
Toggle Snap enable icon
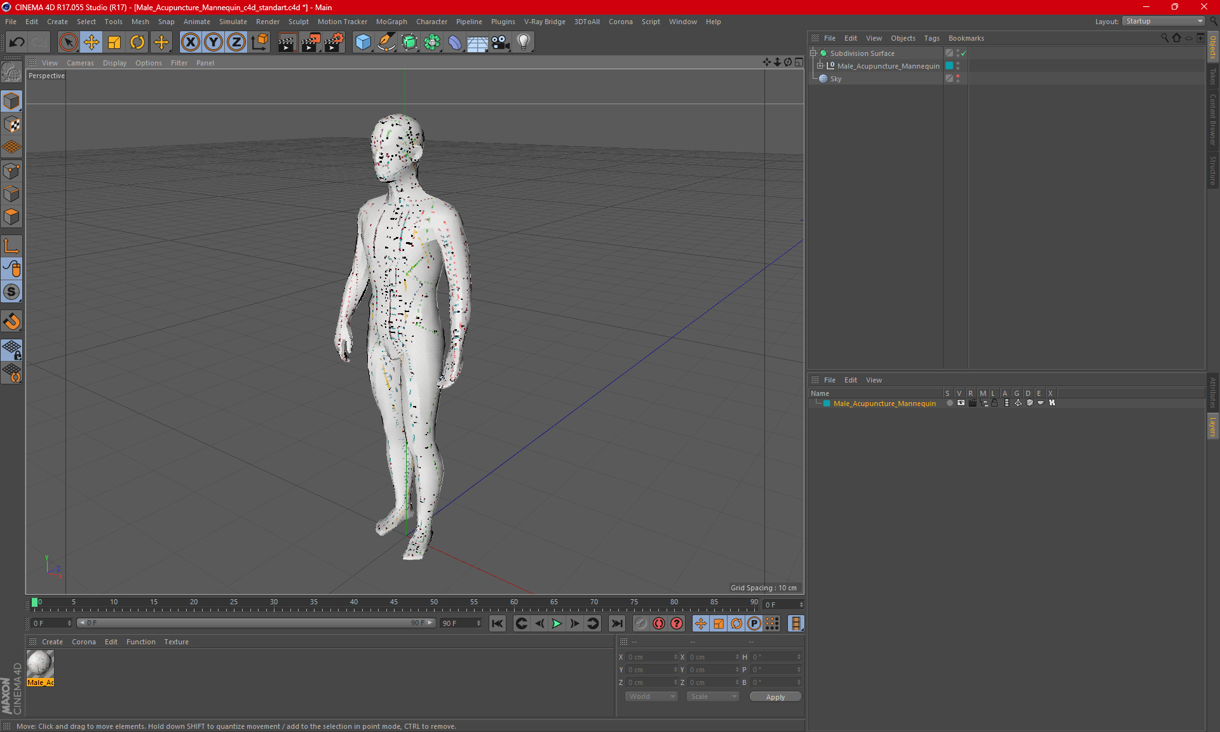coord(11,292)
